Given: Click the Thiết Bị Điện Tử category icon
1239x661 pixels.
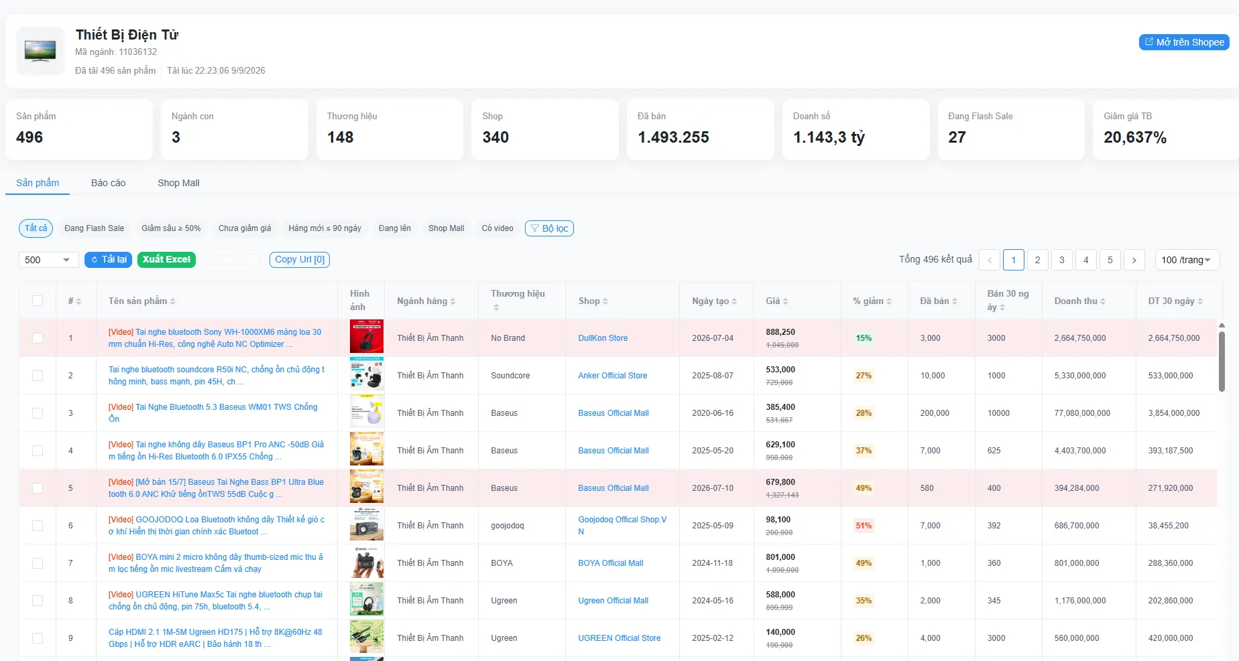Looking at the screenshot, I should point(40,51).
